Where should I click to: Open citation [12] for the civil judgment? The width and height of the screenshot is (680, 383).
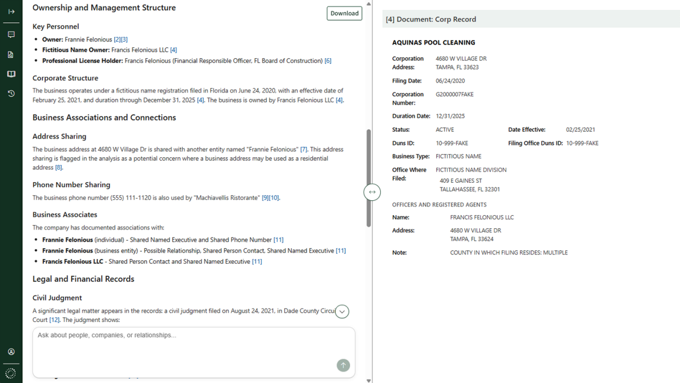(x=54, y=320)
